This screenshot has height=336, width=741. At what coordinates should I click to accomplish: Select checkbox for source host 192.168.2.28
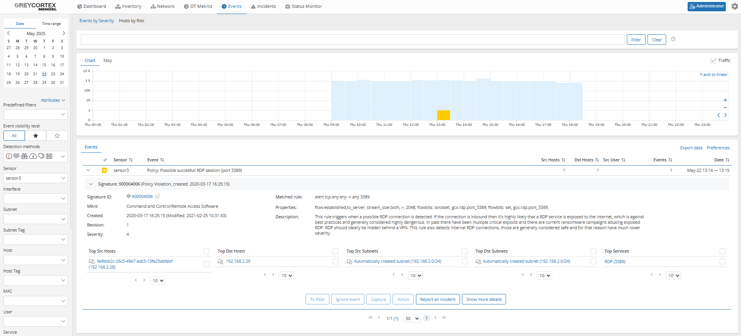tap(207, 264)
